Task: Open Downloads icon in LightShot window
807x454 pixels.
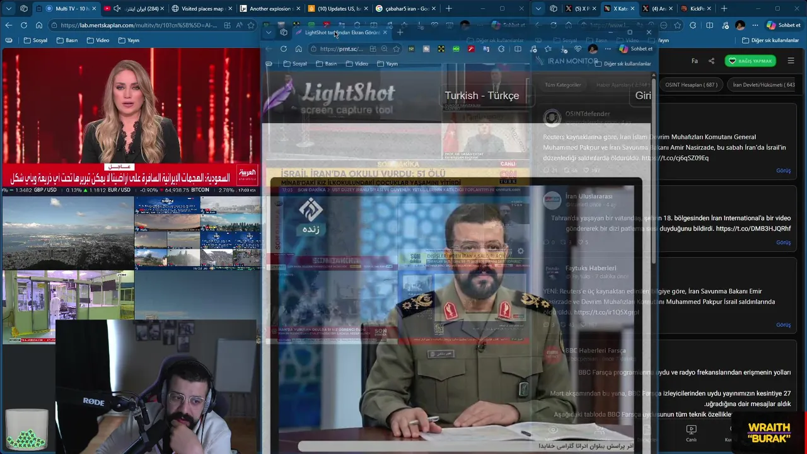Action: point(564,49)
